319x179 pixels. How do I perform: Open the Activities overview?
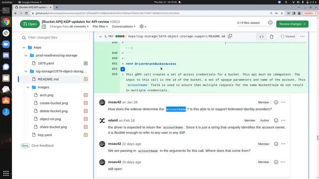coord(7,2)
